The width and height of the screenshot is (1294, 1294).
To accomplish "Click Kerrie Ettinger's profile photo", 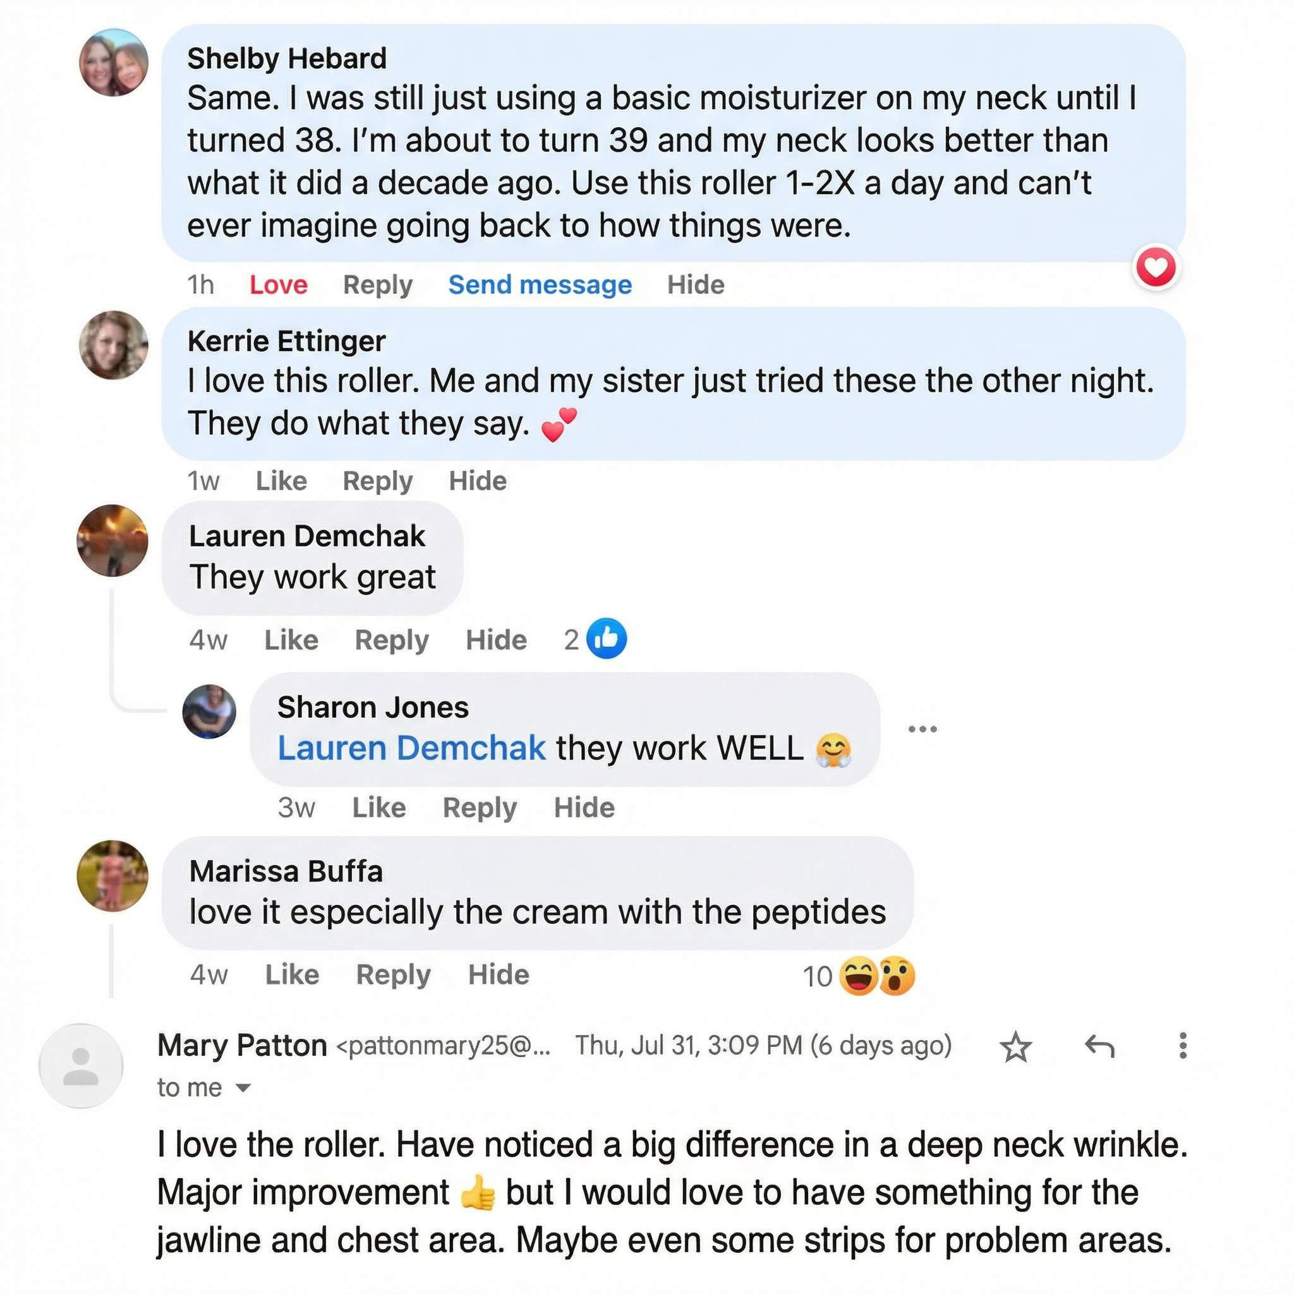I will coord(113,345).
